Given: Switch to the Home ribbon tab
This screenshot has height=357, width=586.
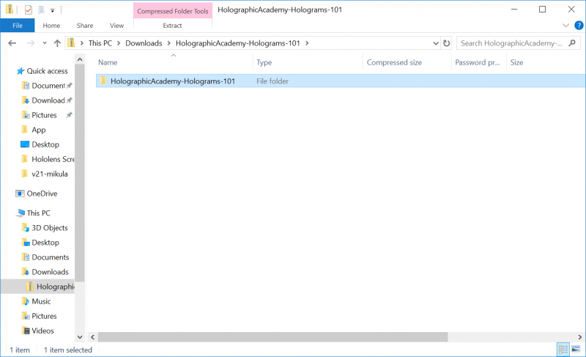Looking at the screenshot, I should (51, 26).
